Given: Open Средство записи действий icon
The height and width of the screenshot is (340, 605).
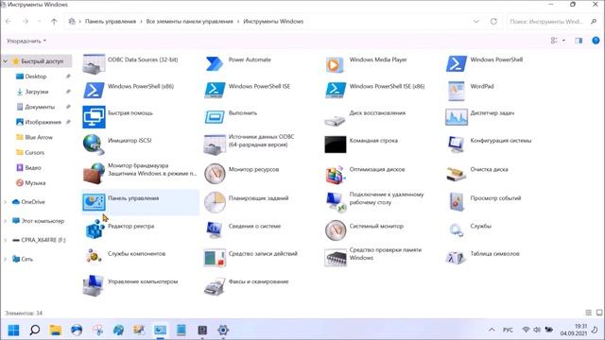Looking at the screenshot, I should [215, 258].
